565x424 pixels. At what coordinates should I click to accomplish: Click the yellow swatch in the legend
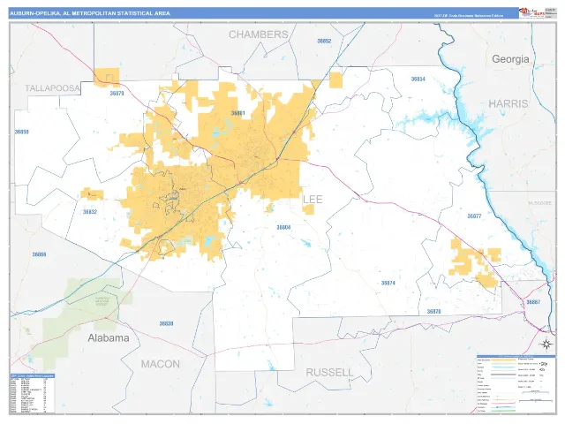[x=503, y=360]
